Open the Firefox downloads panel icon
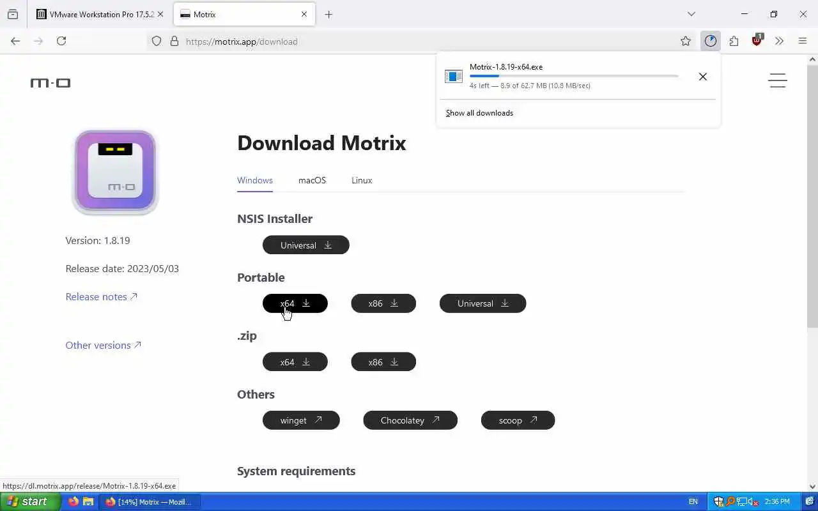Screen dimensions: 818x511 [x=711, y=41]
